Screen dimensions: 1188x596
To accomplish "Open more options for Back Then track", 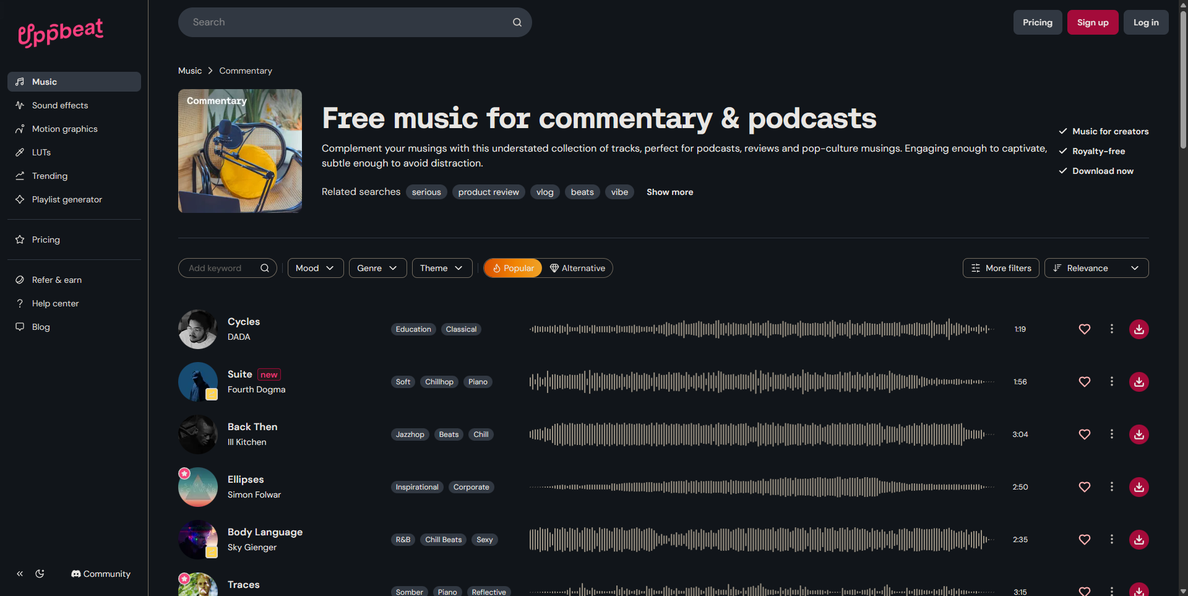I will 1111,434.
